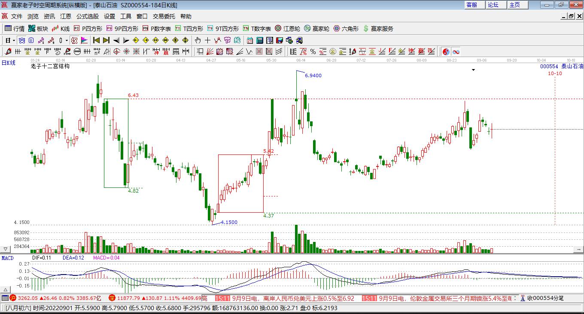Open the 江恩 menu
The image size is (584, 314).
(66, 16)
